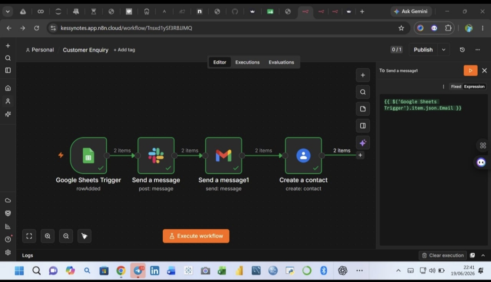Switch to the Evaluations tab
The image size is (491, 282).
281,62
